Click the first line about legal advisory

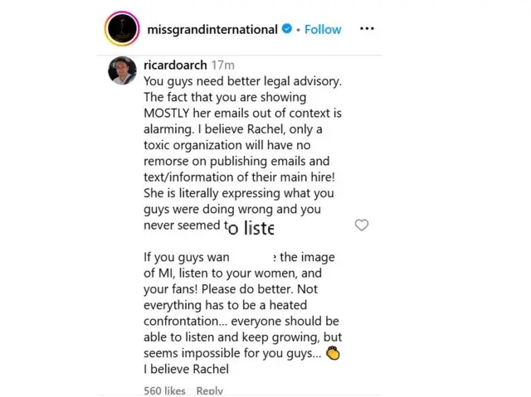pyautogui.click(x=242, y=81)
